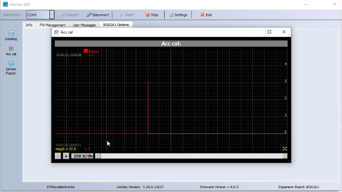
Task: Close the Acc cal window
Action: [x=283, y=32]
